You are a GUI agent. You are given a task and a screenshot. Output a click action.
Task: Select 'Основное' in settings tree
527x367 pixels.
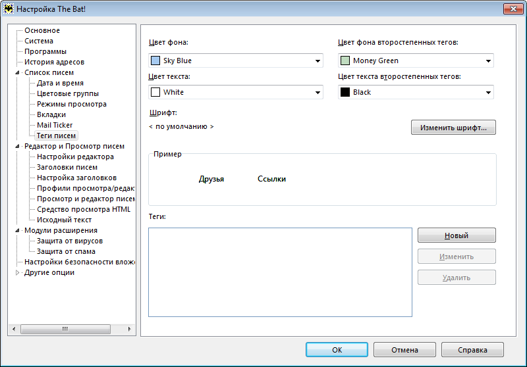[x=42, y=30]
